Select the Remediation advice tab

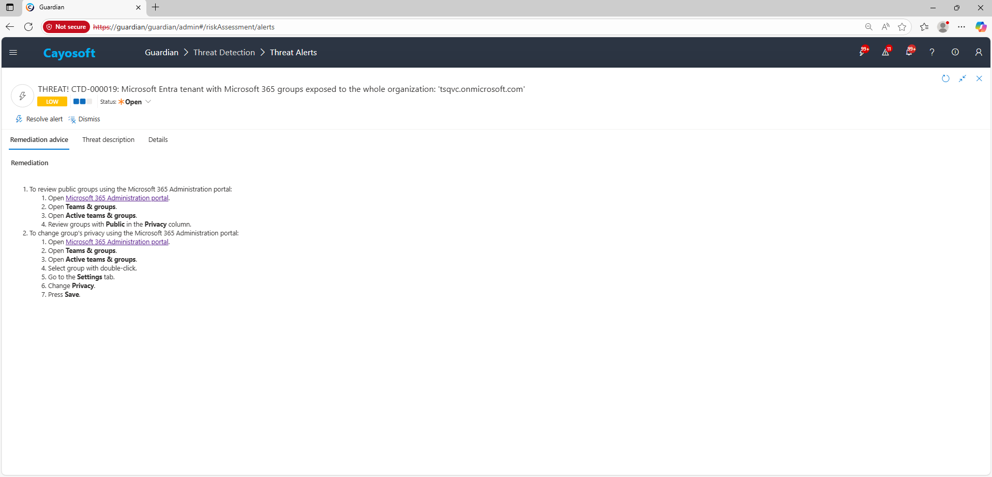39,140
